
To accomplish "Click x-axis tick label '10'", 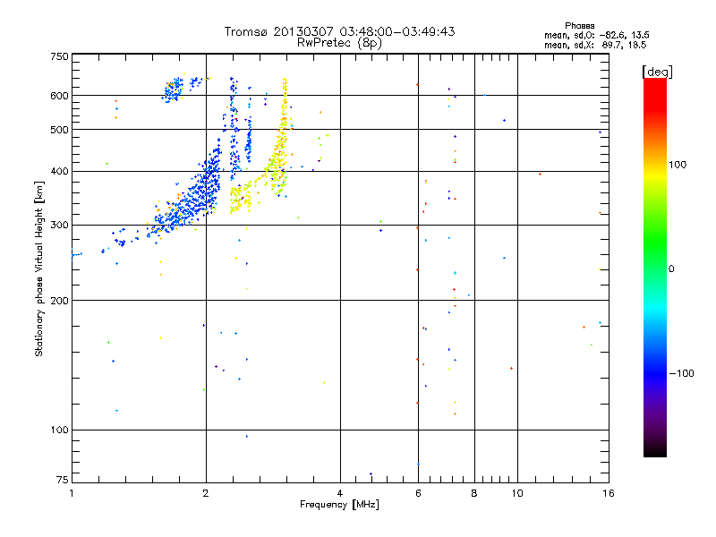I will pyautogui.click(x=517, y=493).
